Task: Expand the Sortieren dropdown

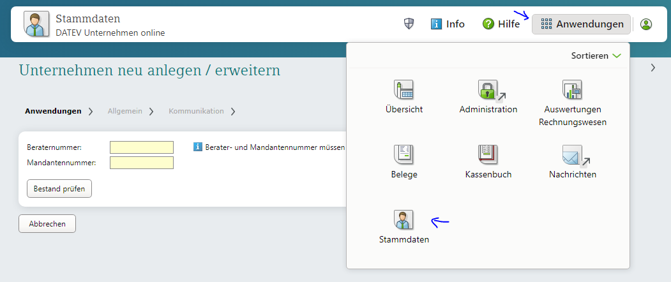Action: click(x=596, y=56)
